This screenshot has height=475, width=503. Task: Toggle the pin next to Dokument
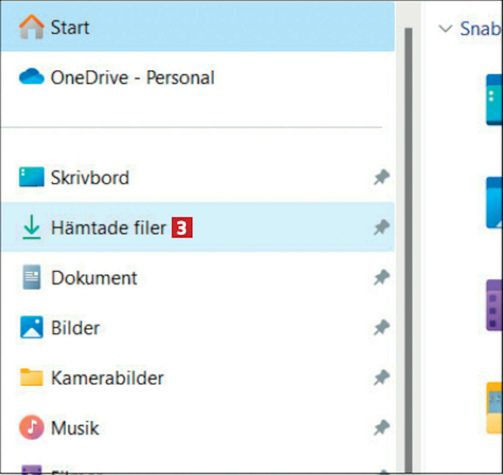point(382,278)
